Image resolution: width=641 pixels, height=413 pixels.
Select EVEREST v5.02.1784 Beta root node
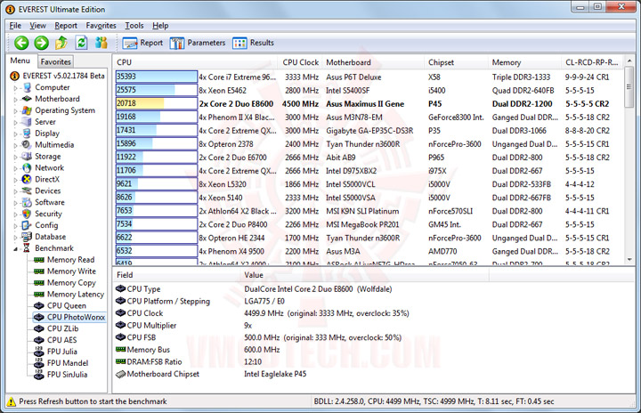point(63,76)
